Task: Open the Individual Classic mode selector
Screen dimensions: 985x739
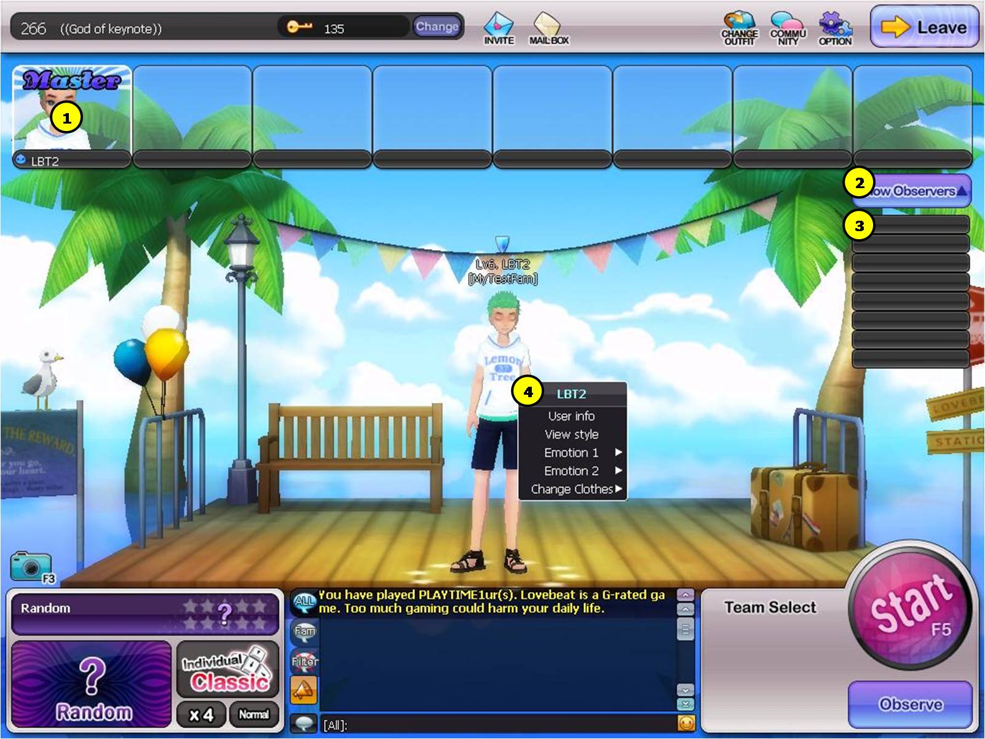Action: click(x=228, y=670)
